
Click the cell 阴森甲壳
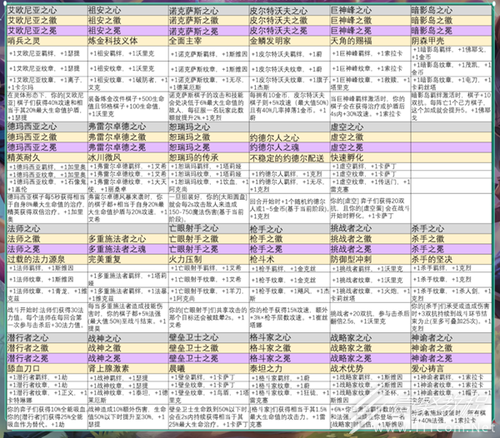pos(451,41)
